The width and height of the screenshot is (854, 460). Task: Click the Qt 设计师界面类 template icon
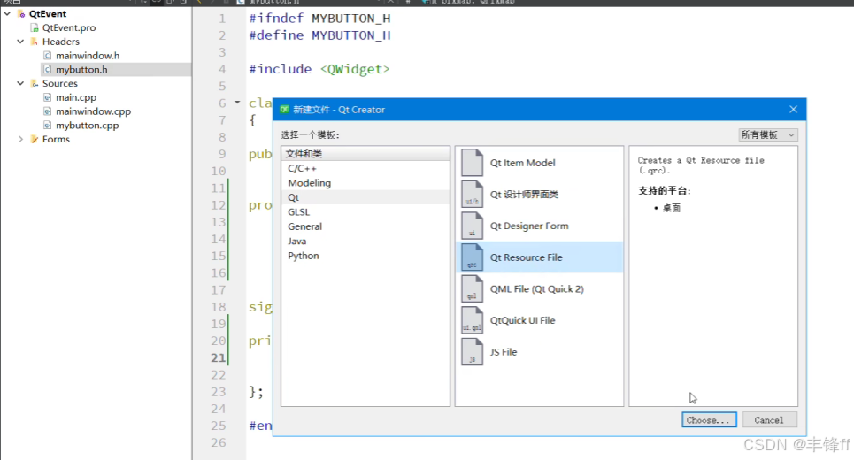472,194
